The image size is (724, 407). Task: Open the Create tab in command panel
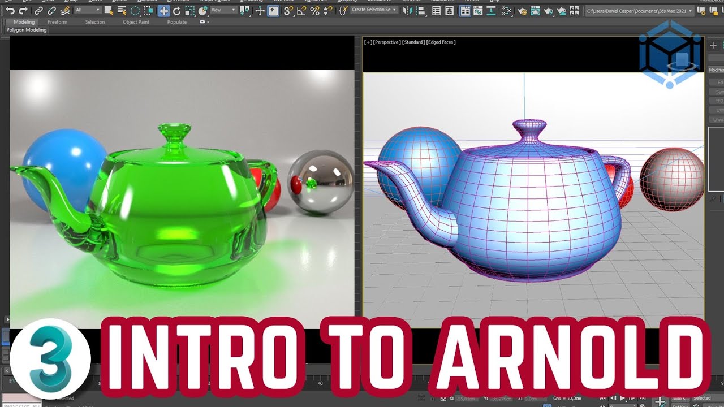click(x=713, y=45)
